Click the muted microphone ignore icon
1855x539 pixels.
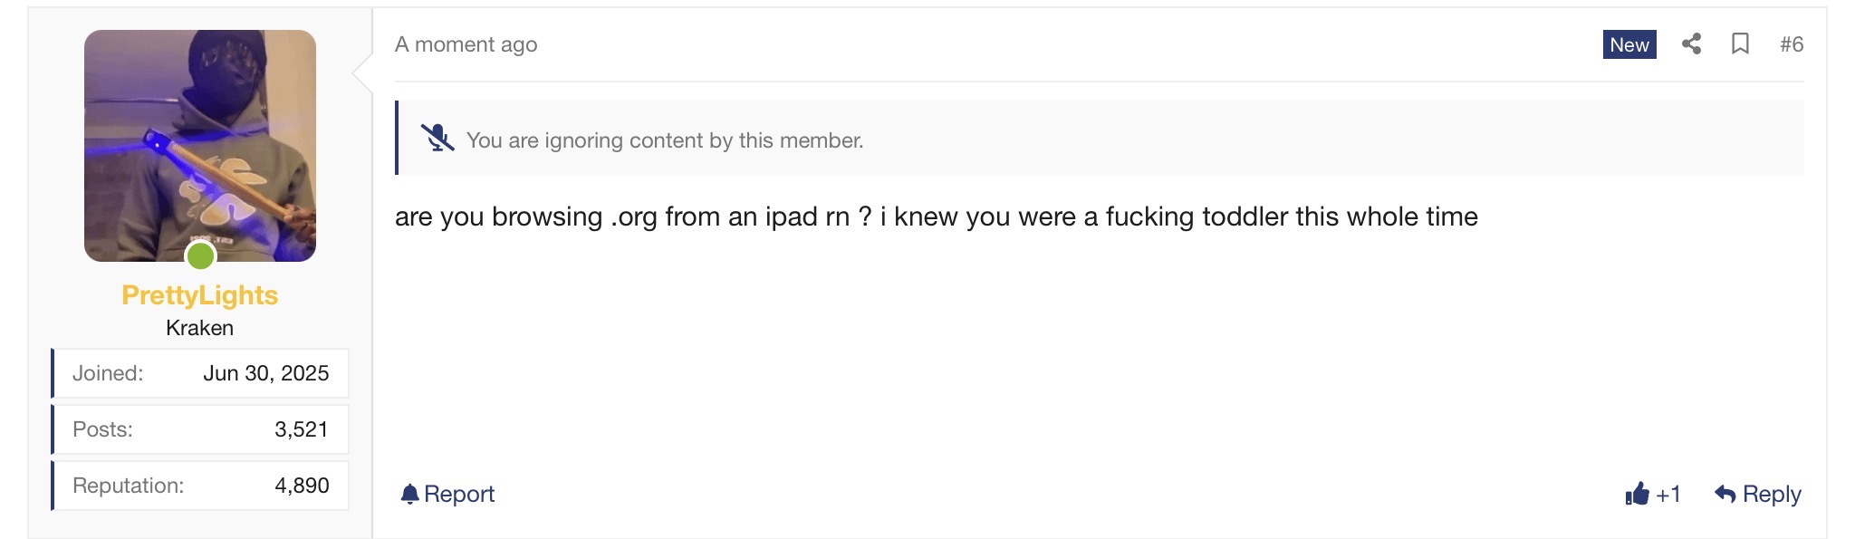pos(437,139)
